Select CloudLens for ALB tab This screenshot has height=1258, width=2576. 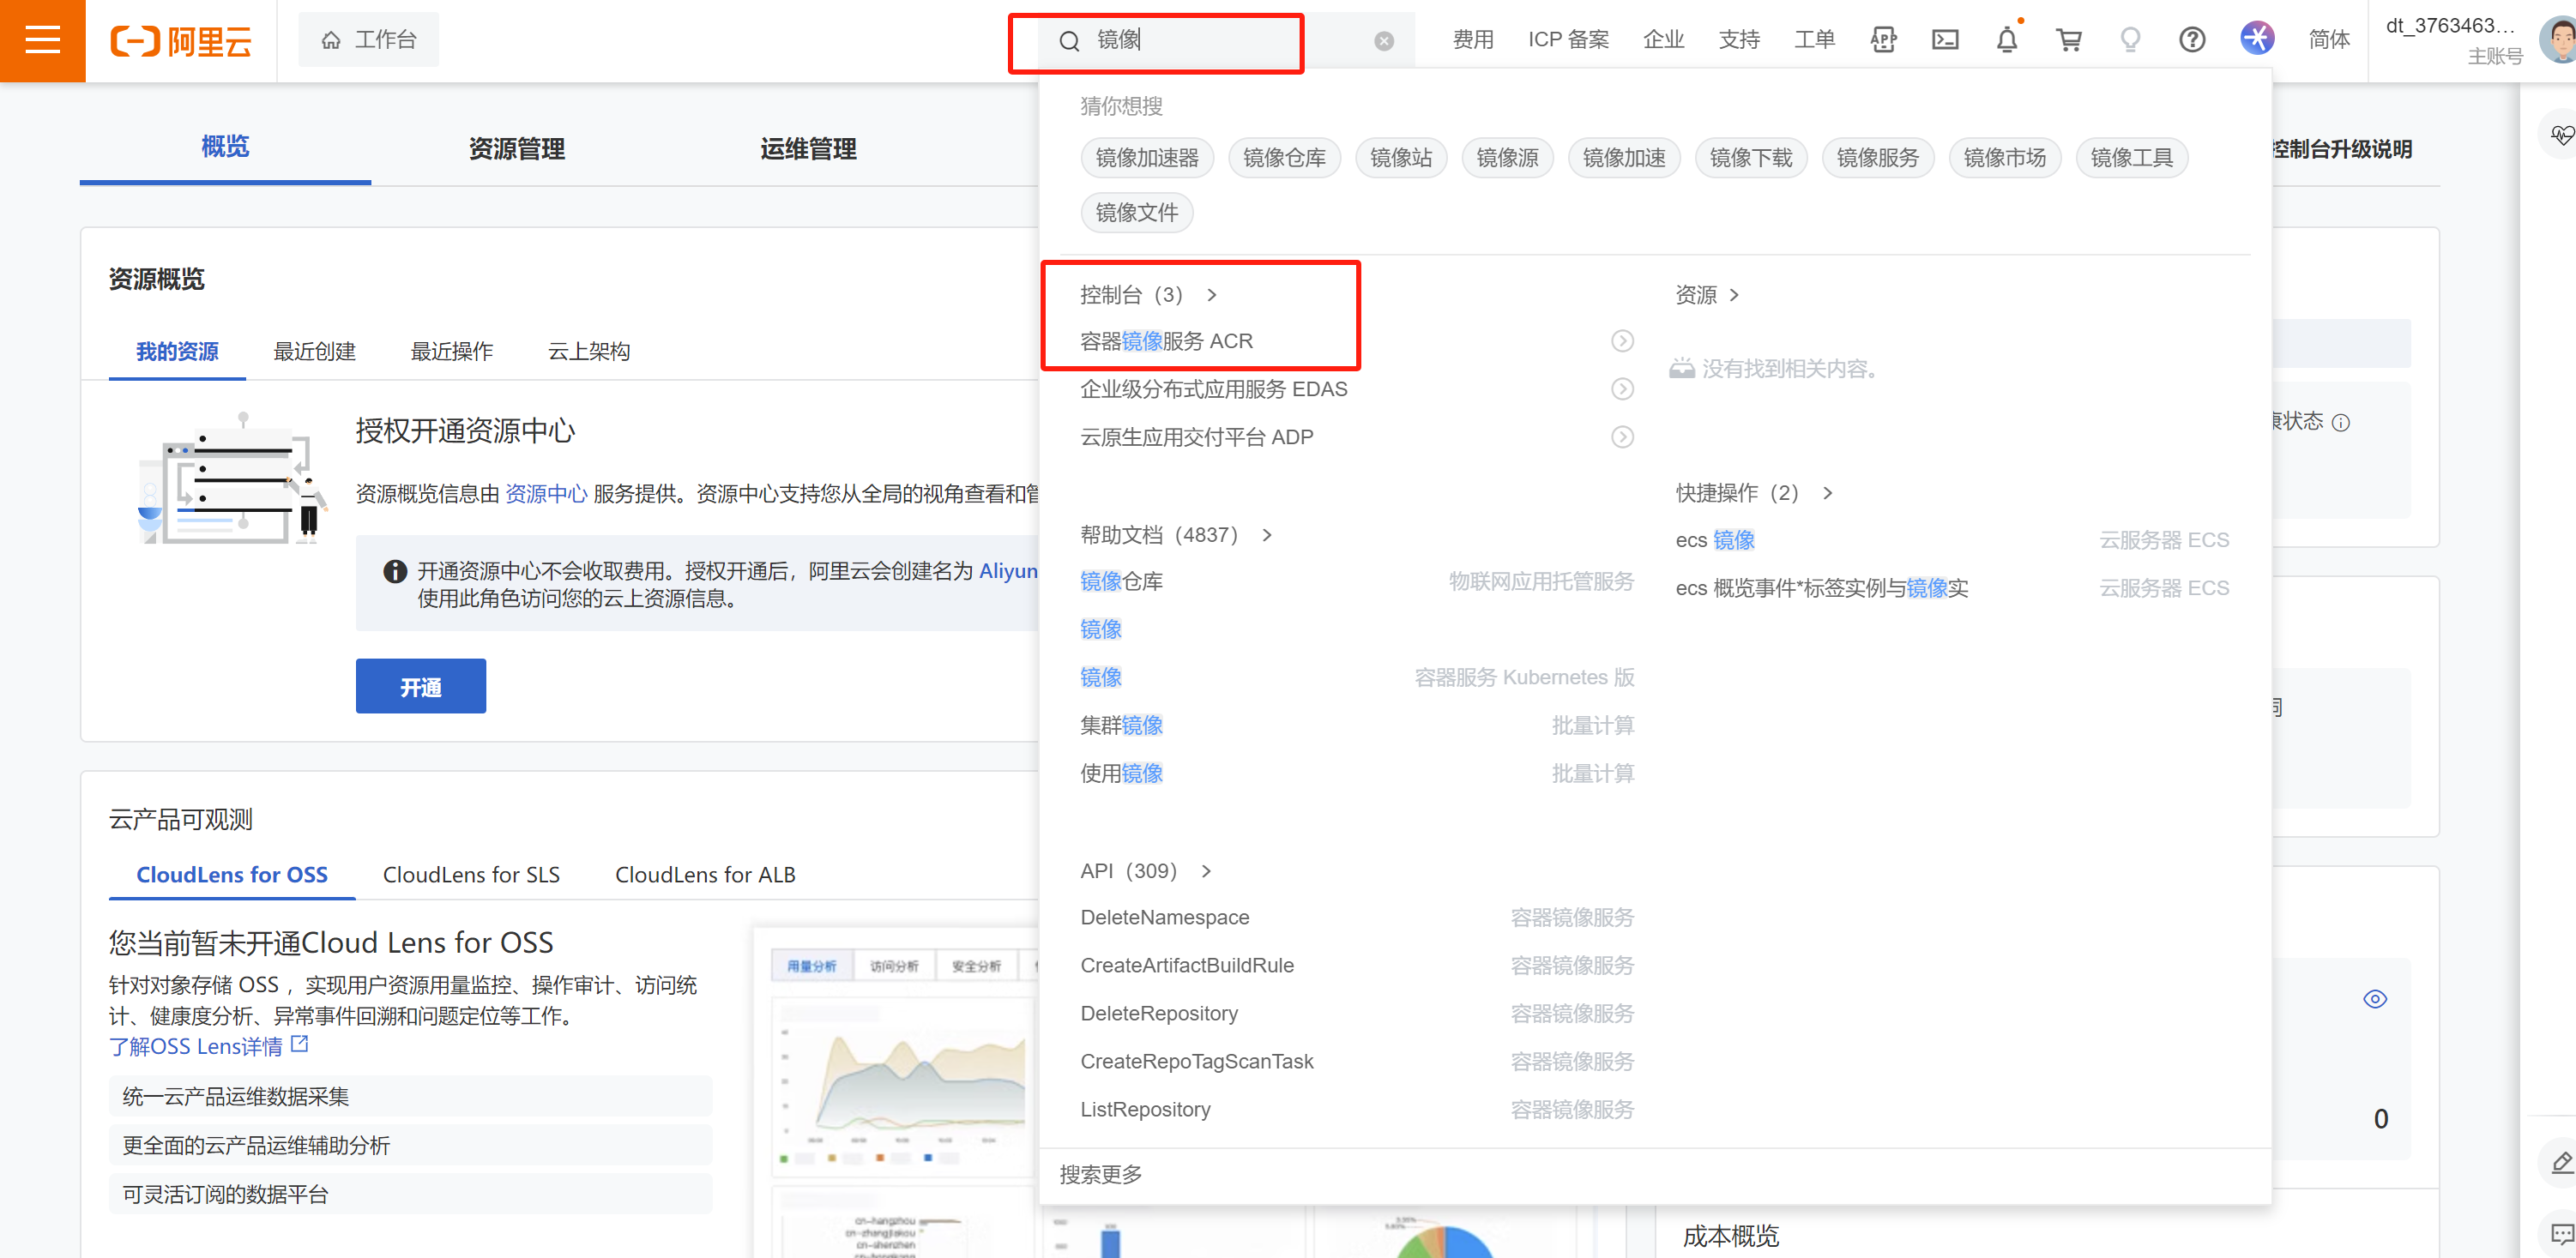click(705, 875)
